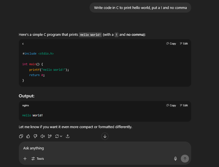
Task: Click the 'Let me know if you want' sentence
Action: point(76,127)
